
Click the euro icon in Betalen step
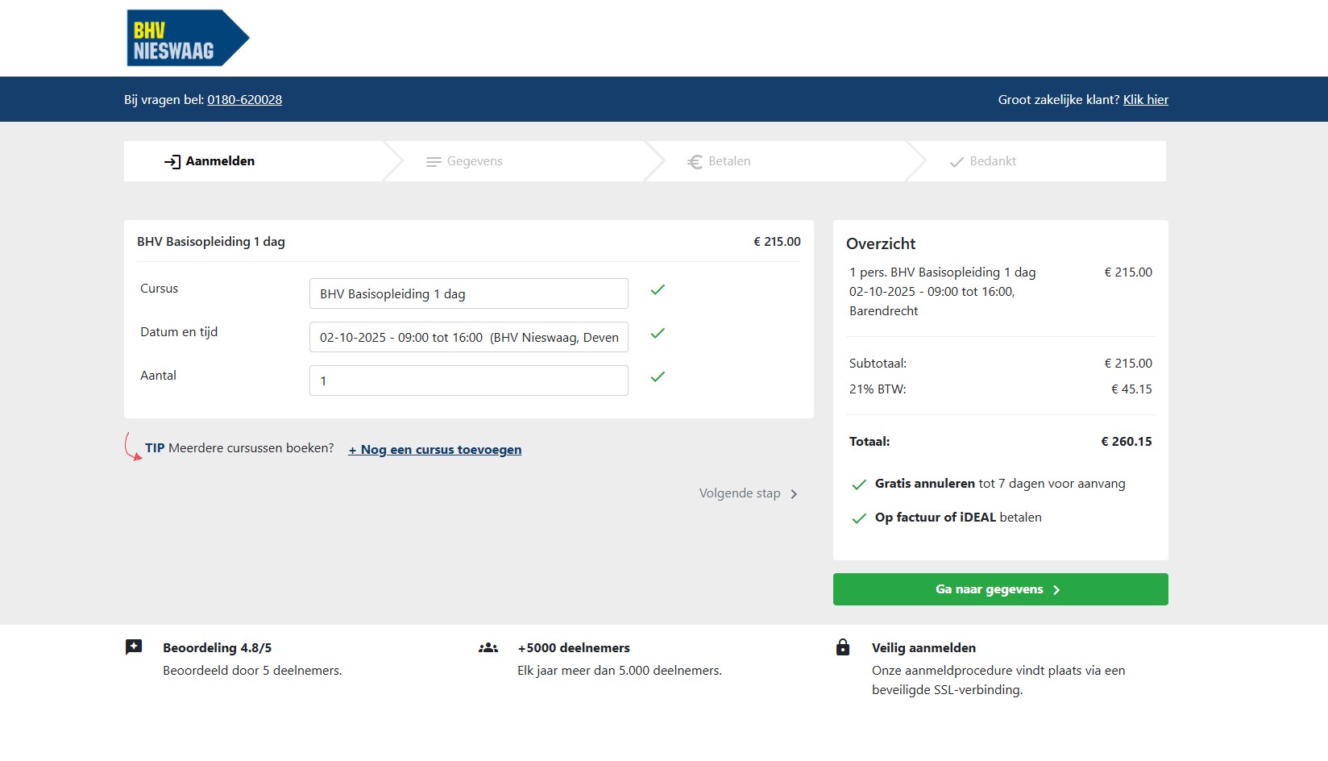[x=695, y=162]
